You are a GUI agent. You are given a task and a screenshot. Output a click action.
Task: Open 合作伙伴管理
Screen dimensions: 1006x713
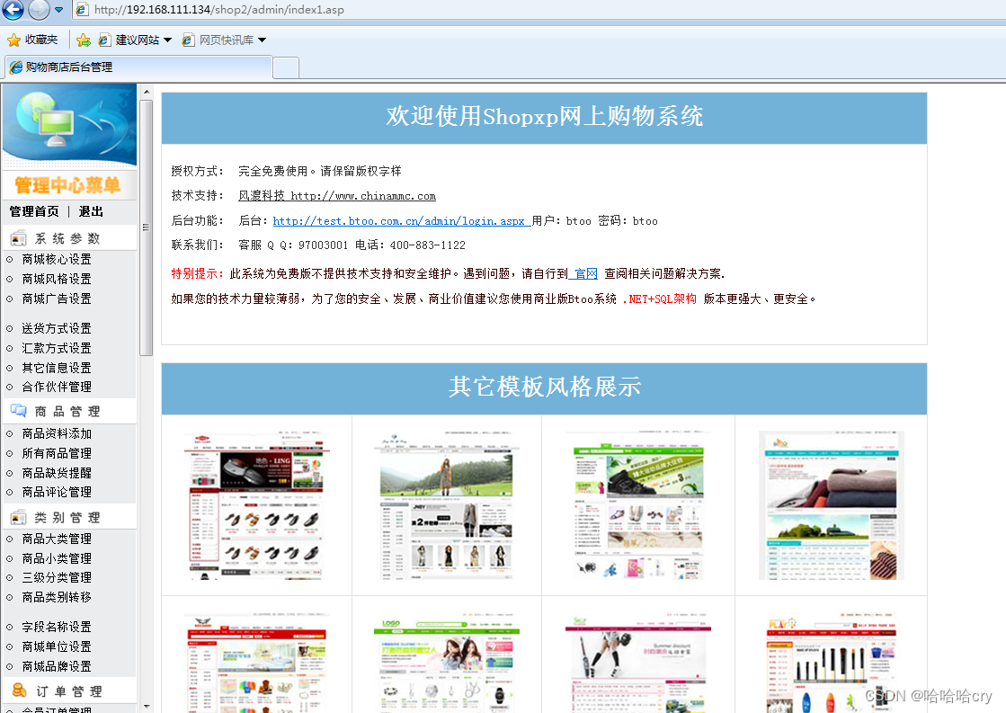57,387
